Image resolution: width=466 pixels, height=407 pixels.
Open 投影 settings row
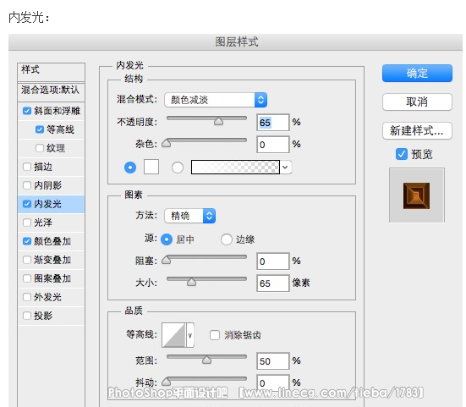pyautogui.click(x=51, y=316)
